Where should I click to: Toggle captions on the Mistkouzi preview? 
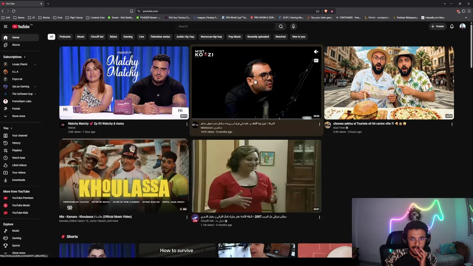[x=316, y=61]
